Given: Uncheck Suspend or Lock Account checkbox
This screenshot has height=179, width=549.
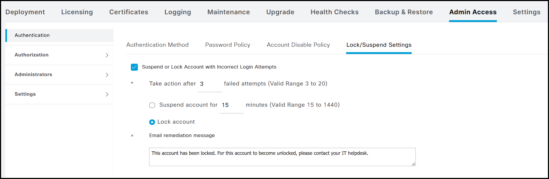Looking at the screenshot, I should tap(134, 67).
